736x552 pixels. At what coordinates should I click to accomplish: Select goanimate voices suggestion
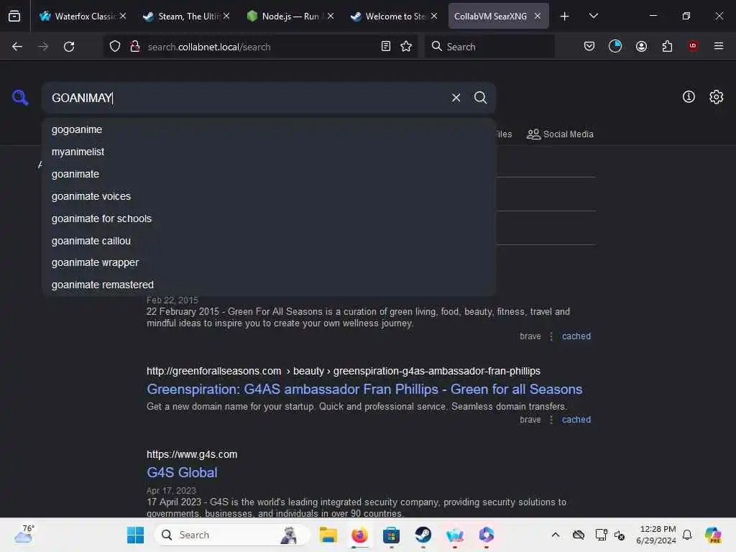pyautogui.click(x=269, y=196)
